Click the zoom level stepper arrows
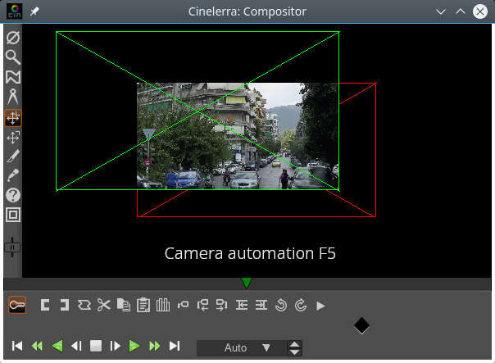The image size is (495, 363). coord(294,347)
